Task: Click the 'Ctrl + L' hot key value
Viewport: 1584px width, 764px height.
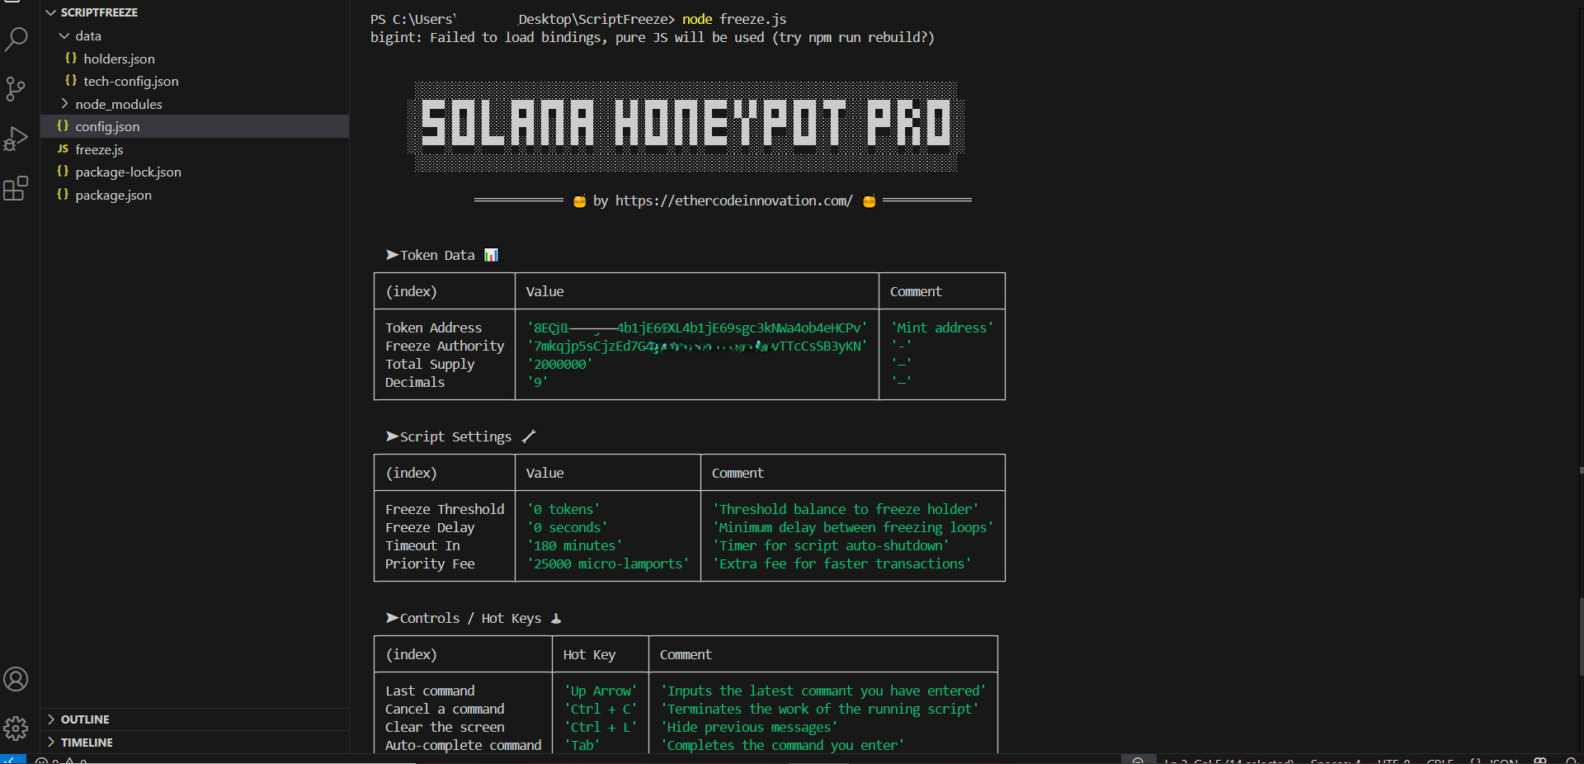Action: [x=601, y=727]
